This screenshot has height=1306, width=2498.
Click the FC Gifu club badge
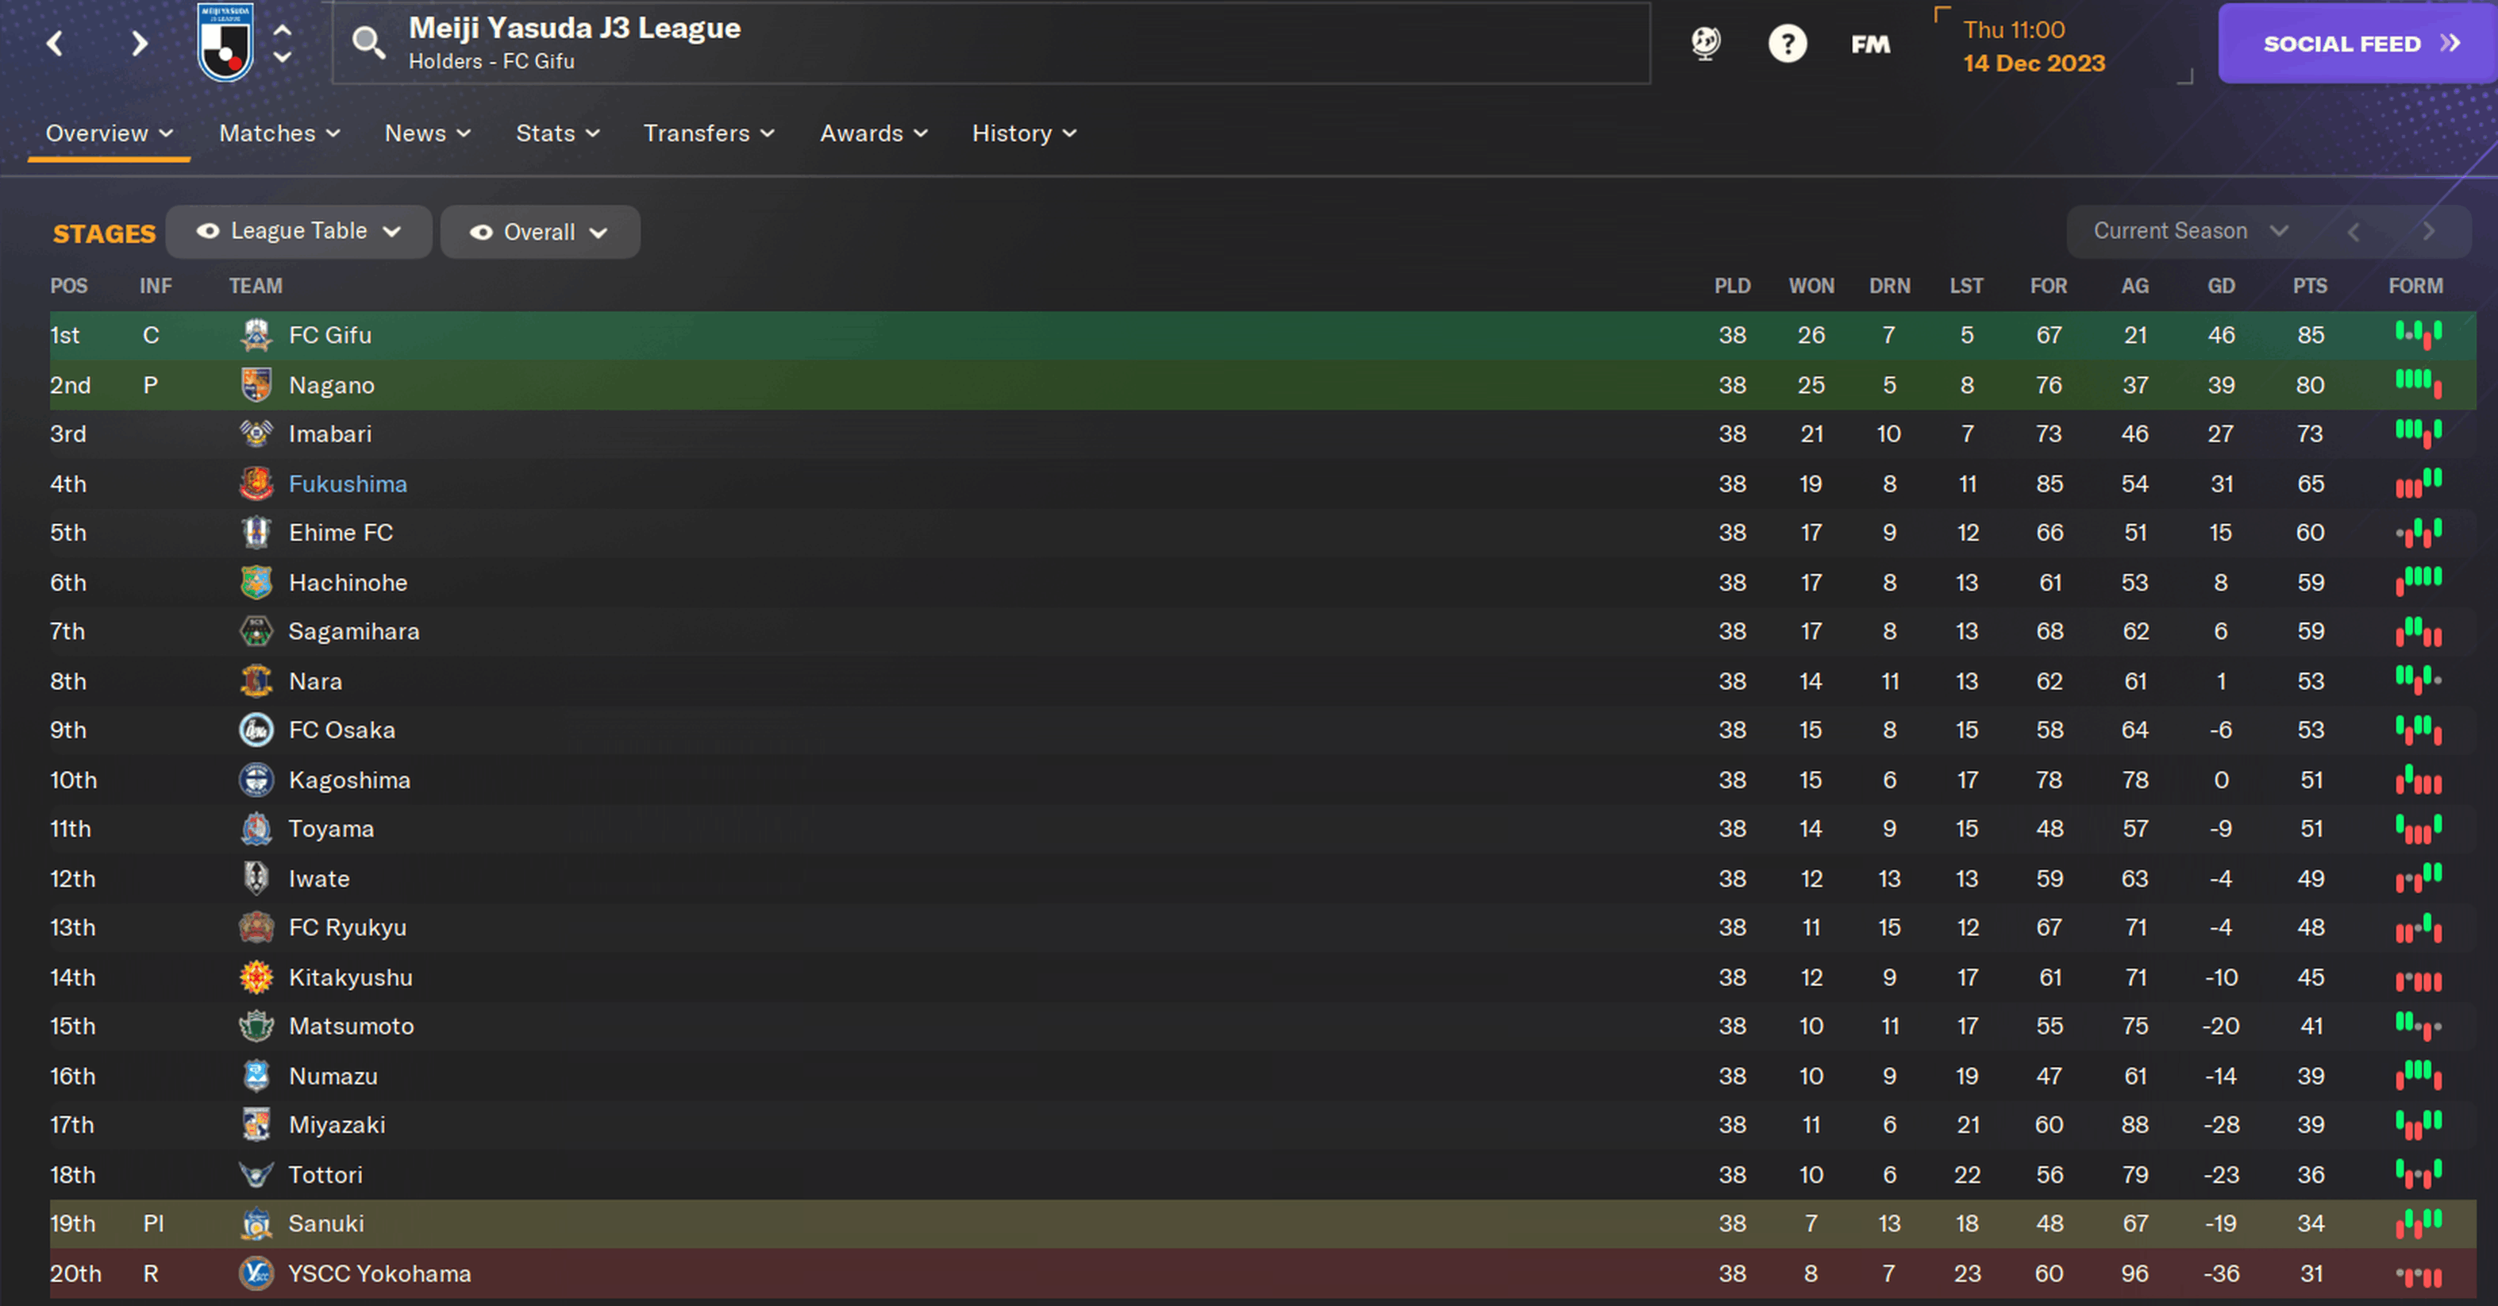point(256,336)
